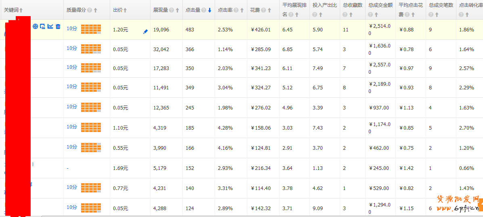Delete the first keyword using trash icon
Viewport: 483px width, 217px height.
coord(58,27)
